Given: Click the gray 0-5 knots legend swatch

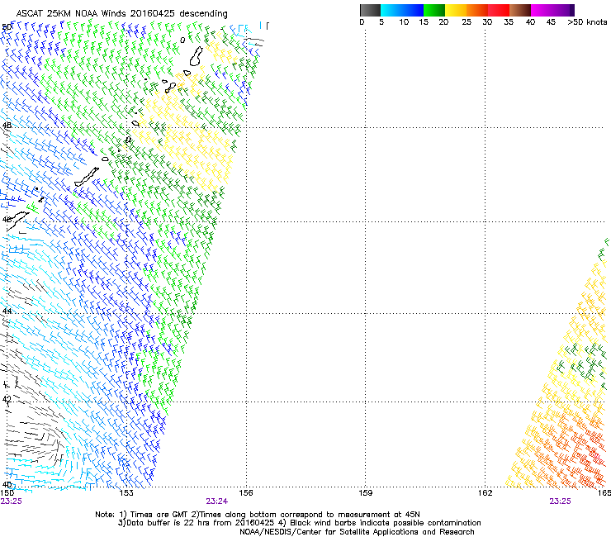Looking at the screenshot, I should [370, 10].
